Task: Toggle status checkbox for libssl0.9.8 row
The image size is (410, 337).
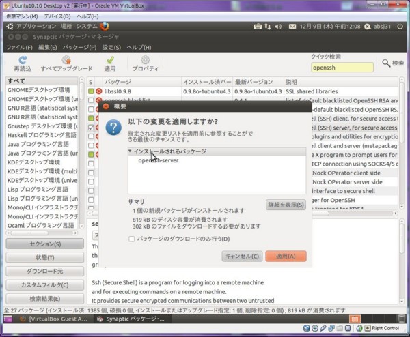Action: click(91, 91)
